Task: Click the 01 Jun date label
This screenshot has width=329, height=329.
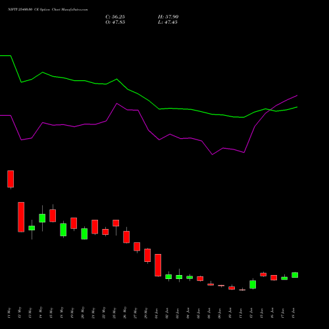Action: (157, 313)
